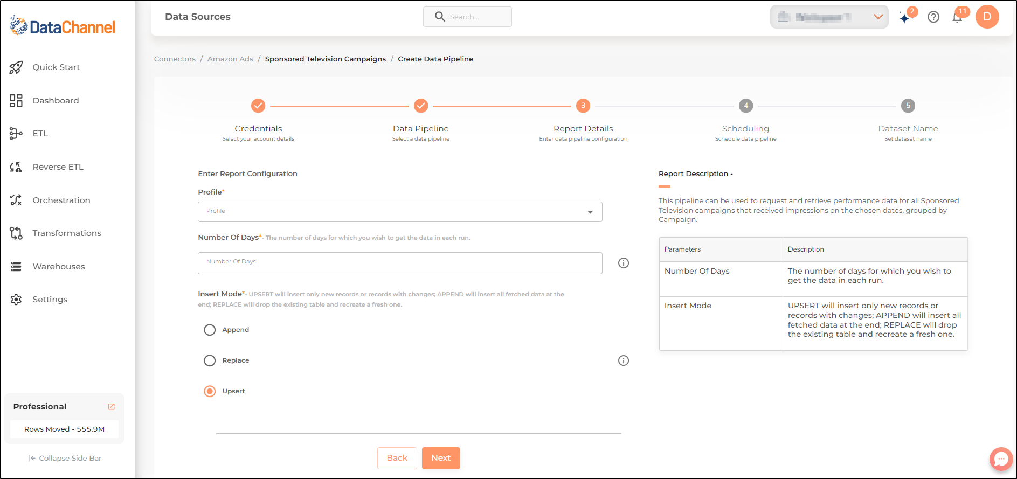The height and width of the screenshot is (479, 1017).
Task: Open Amazon Ads breadcrumb link
Action: [230, 59]
